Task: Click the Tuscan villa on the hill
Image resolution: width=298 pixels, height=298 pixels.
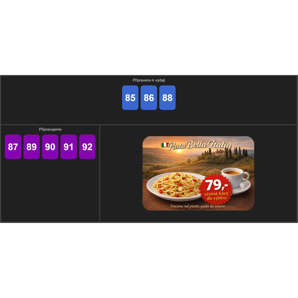Action: [x=220, y=152]
